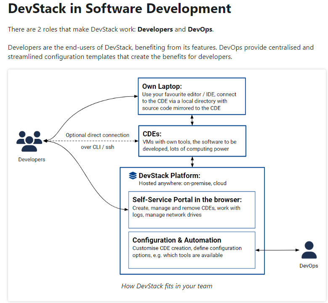328x303 pixels.
Task: Click 'to the CDE via a local directory' line
Action: (x=185, y=101)
